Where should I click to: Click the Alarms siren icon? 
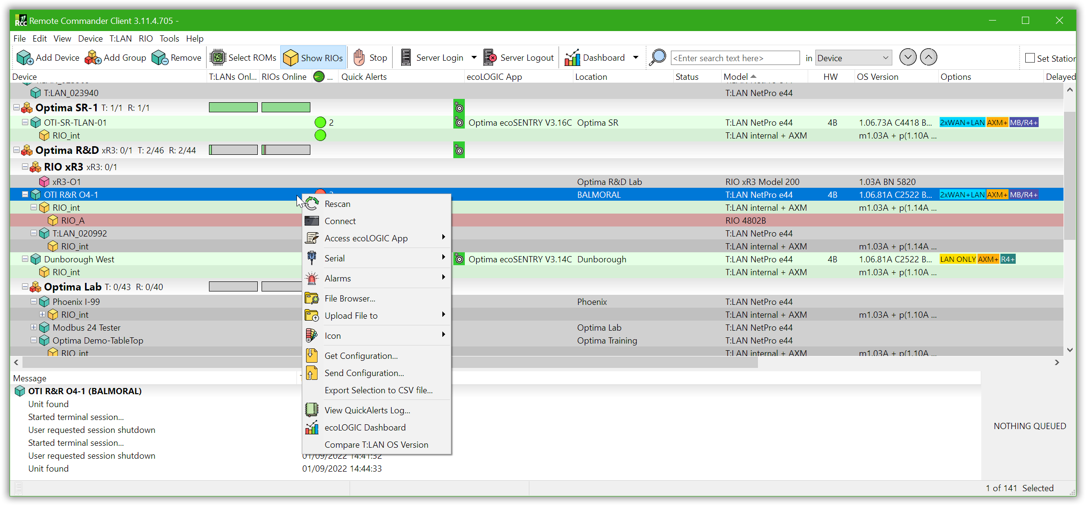312,279
